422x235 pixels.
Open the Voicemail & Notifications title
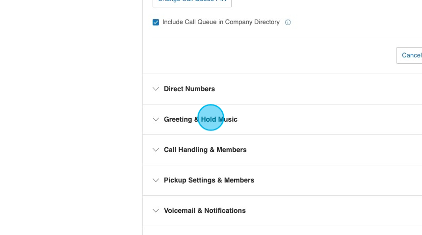click(x=205, y=211)
